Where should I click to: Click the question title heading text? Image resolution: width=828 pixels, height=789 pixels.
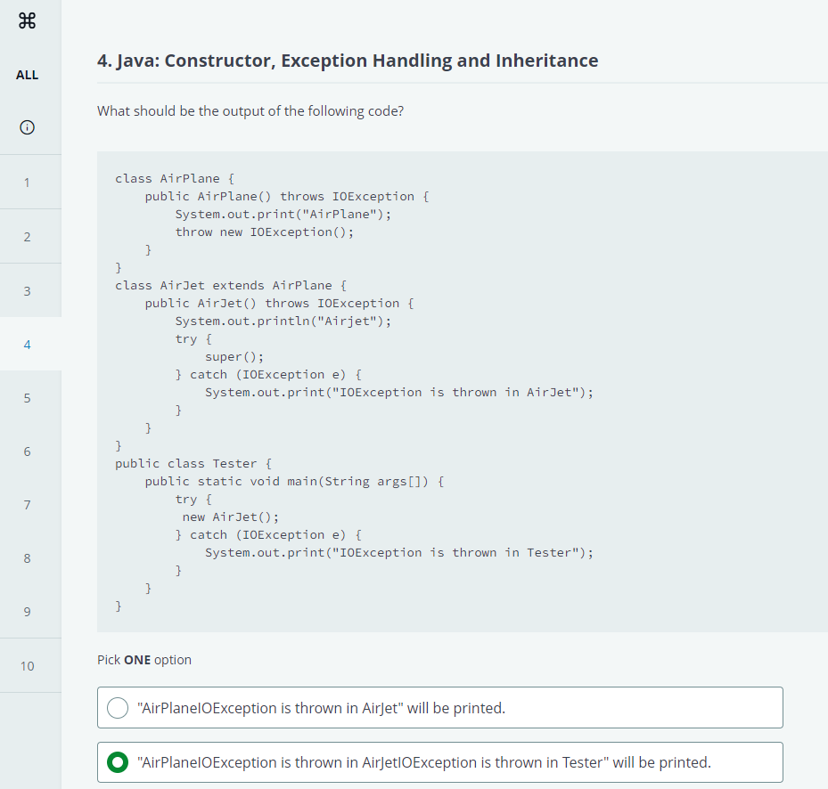pos(348,61)
